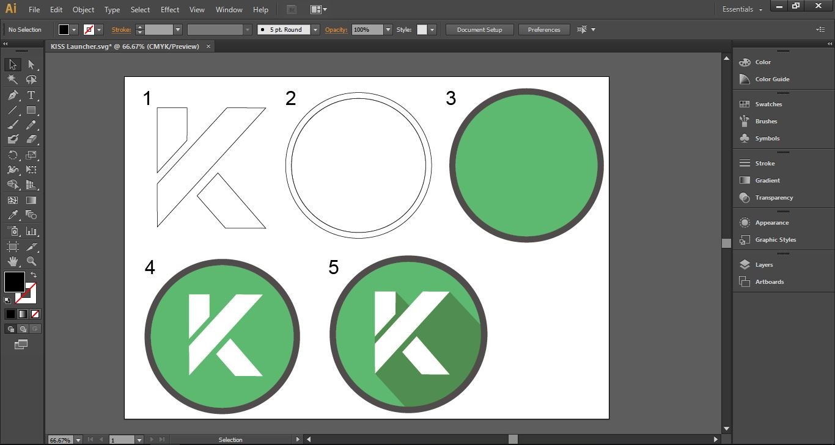The height and width of the screenshot is (445, 835).
Task: Select the Line Segment tool
Action: 13,110
